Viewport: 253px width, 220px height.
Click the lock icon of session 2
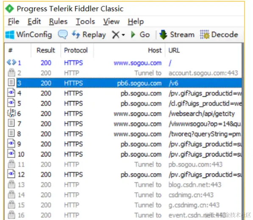point(11,73)
